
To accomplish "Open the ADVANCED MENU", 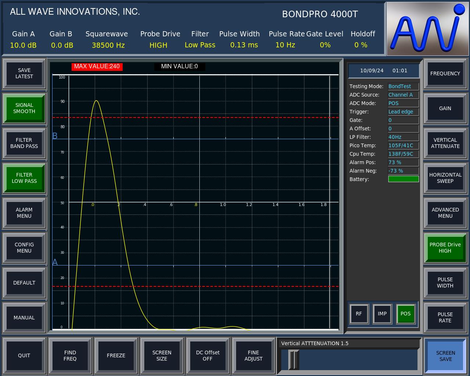I will pos(445,213).
